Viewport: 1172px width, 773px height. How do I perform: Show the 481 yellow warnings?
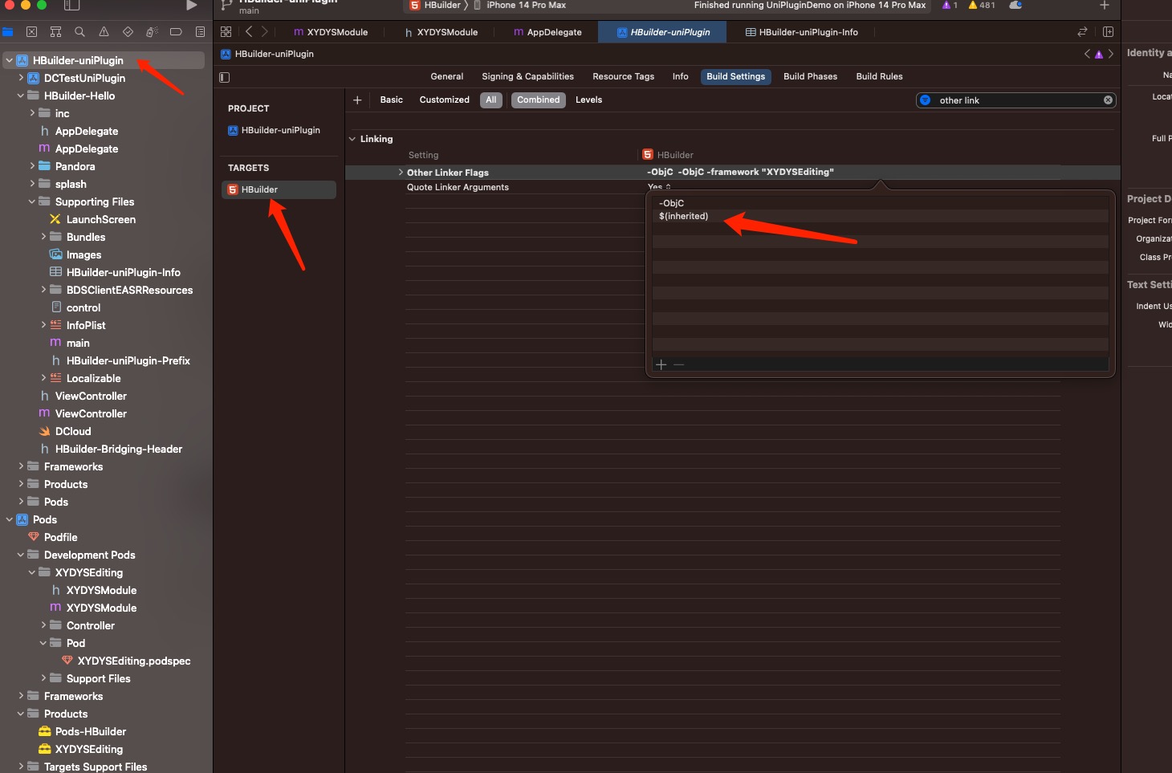click(982, 5)
